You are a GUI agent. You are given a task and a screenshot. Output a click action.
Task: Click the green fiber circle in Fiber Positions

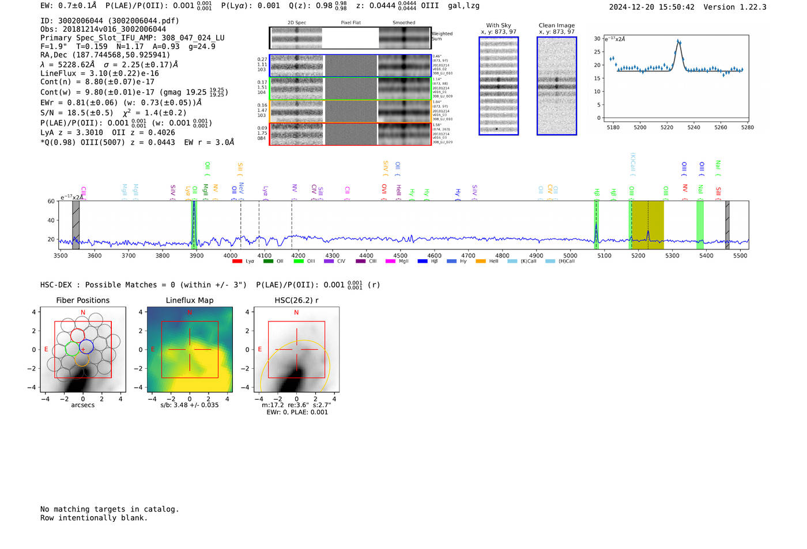[73, 349]
